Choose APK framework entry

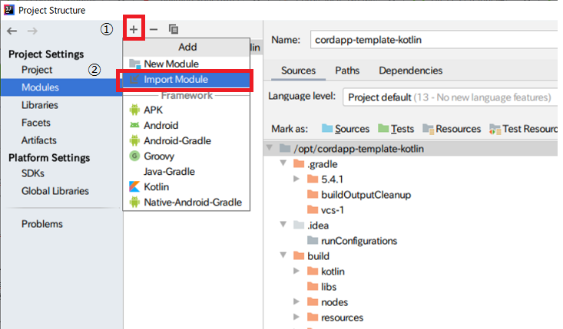[187, 110]
